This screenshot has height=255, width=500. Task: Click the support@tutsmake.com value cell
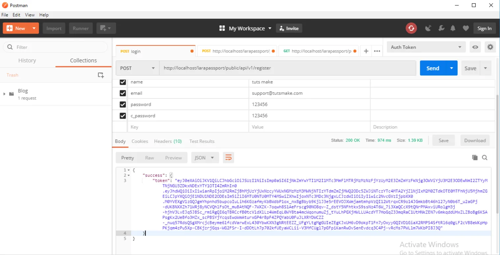(x=310, y=93)
